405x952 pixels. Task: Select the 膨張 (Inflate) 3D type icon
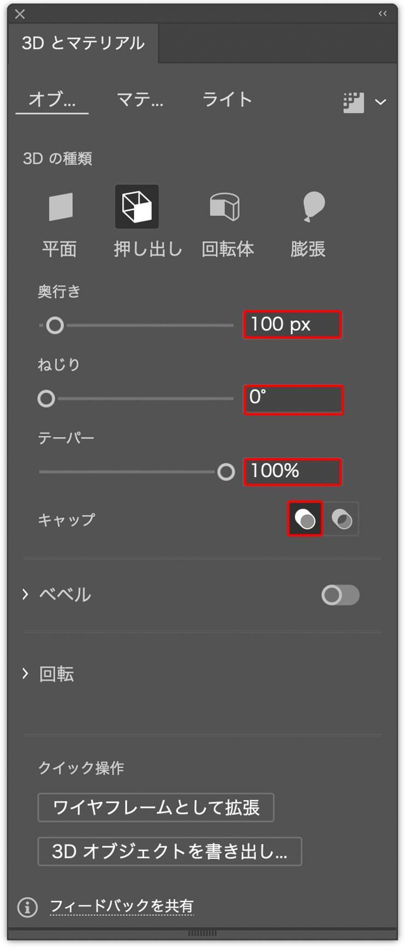[x=313, y=207]
